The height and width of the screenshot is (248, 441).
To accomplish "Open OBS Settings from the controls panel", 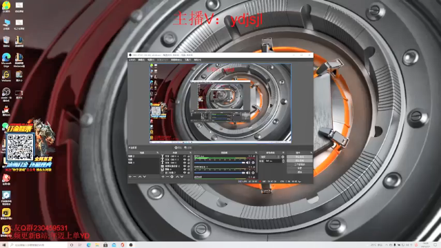I will pos(300,168).
